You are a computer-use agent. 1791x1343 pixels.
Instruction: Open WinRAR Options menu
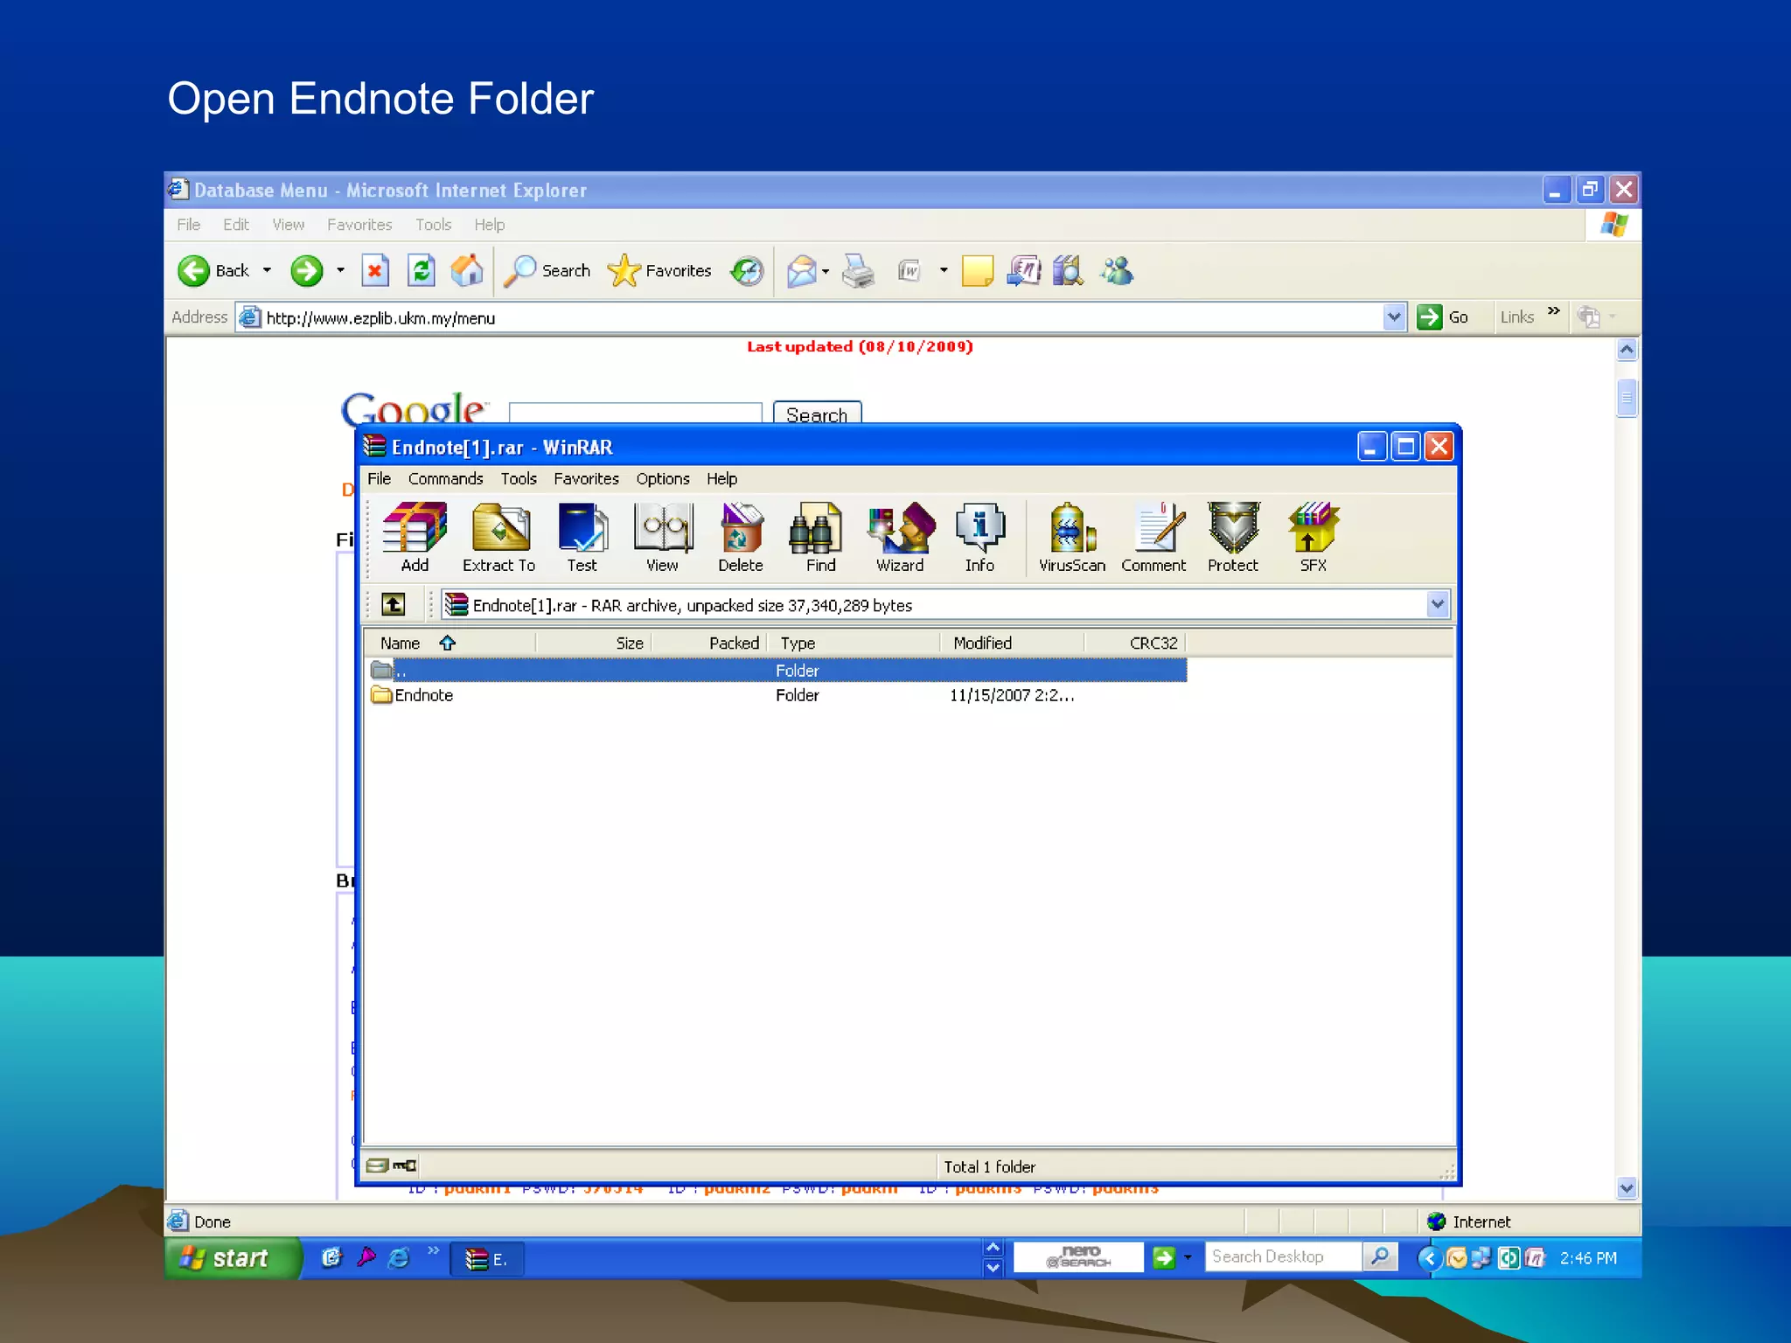(x=662, y=479)
